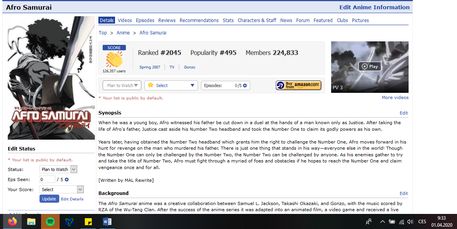Add an episode with the plus icon beside 0/5
457x229 pixels.
(245, 85)
